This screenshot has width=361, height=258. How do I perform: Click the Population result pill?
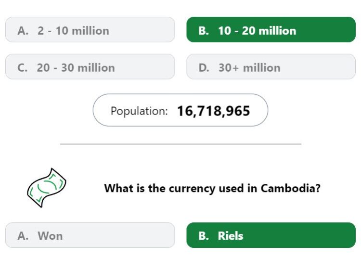click(x=180, y=110)
